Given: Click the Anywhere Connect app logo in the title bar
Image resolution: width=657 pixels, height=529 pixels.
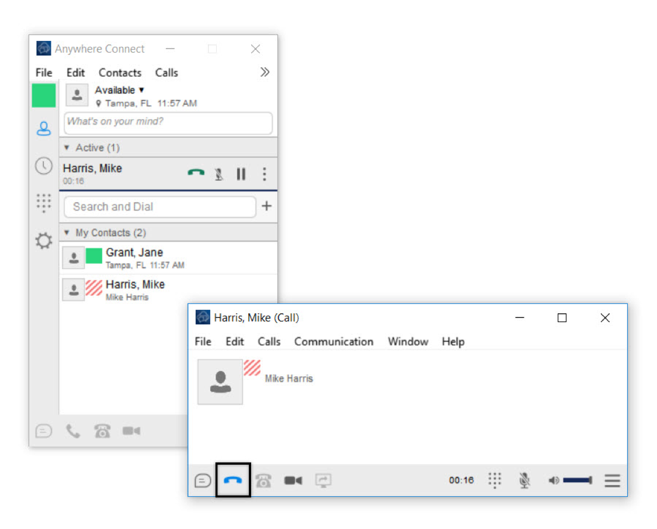Looking at the screenshot, I should pyautogui.click(x=44, y=49).
